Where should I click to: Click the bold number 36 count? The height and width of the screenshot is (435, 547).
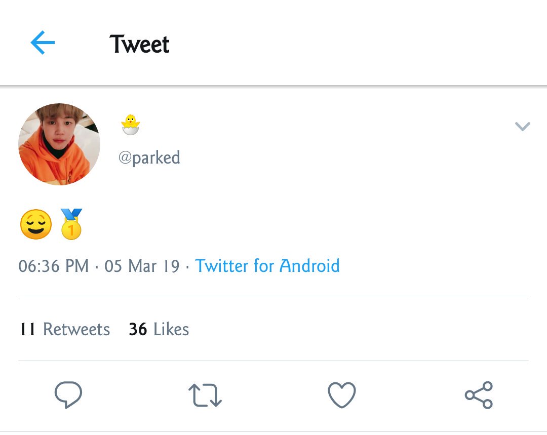(x=138, y=329)
